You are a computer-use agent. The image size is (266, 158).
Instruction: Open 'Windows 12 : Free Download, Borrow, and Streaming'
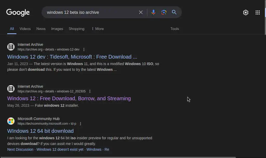pos(69,98)
